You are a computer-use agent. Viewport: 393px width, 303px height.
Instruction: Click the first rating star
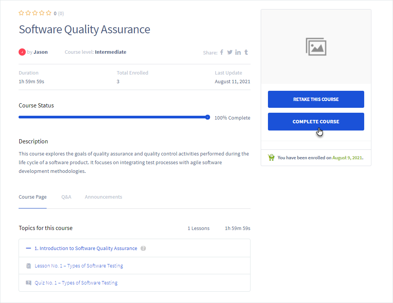tap(21, 13)
